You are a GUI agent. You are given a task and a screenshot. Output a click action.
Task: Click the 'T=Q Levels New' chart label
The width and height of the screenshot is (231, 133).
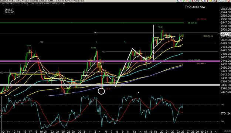pos(195,7)
